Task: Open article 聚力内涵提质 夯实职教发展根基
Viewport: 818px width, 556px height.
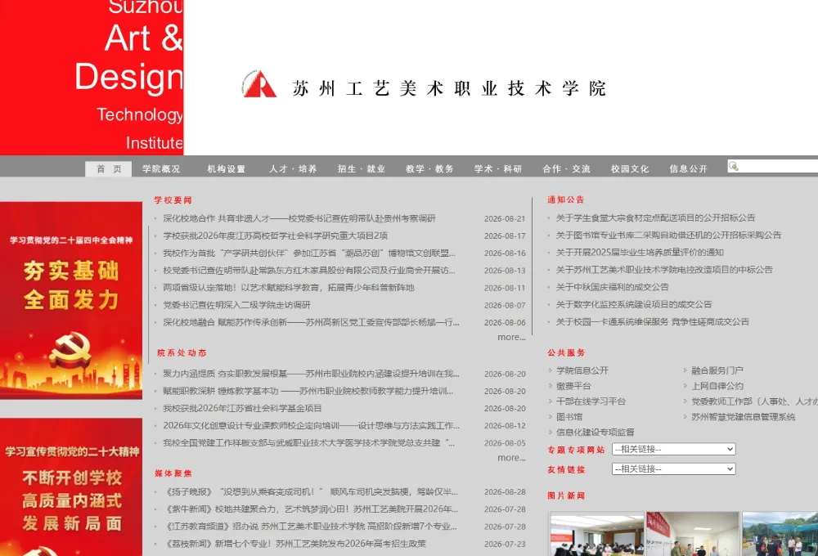Action: pyautogui.click(x=311, y=374)
